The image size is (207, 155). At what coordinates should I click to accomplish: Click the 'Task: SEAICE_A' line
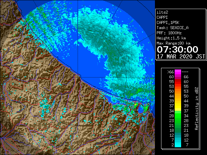click(x=172, y=28)
